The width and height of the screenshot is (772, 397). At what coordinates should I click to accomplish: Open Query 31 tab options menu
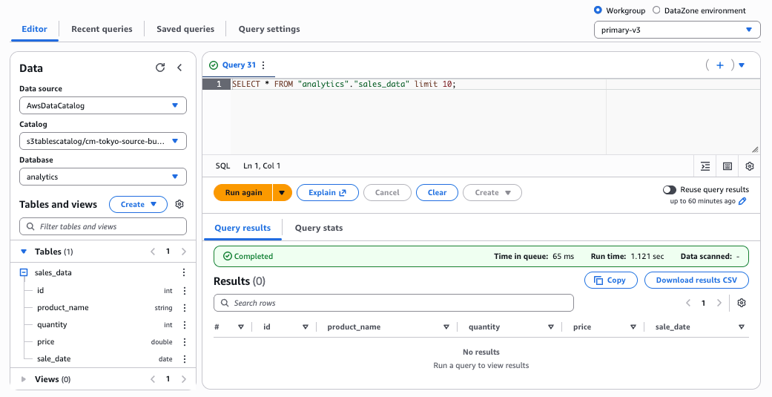coord(263,65)
